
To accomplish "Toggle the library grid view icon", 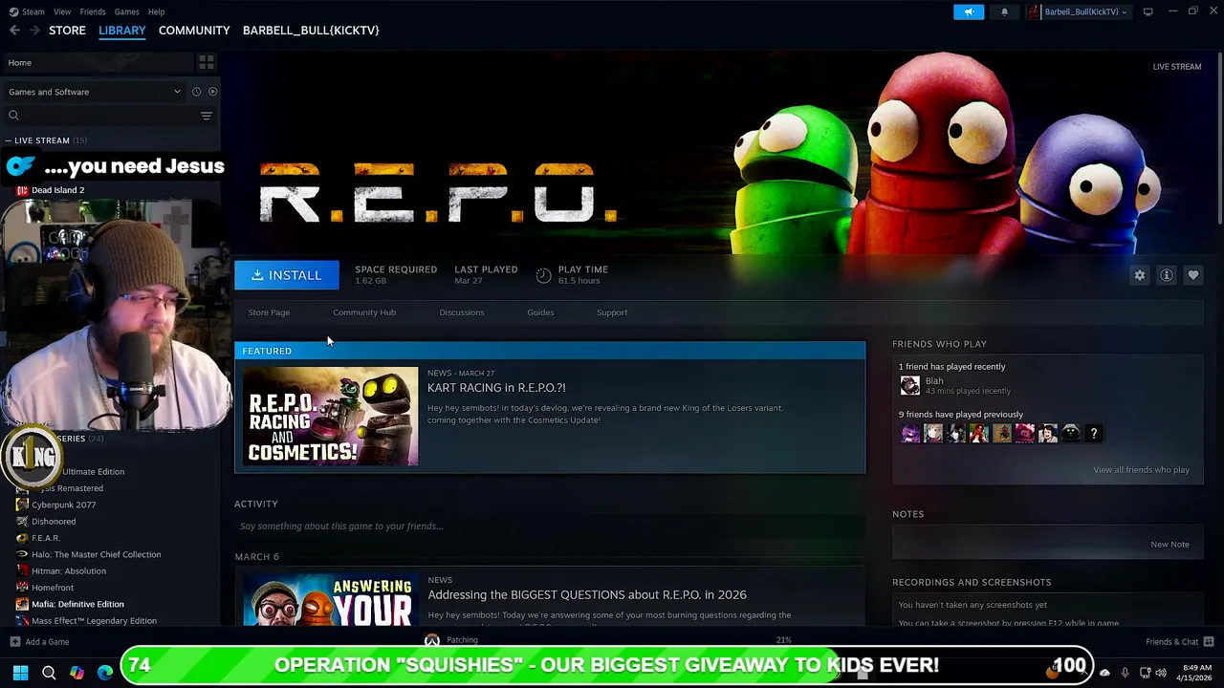I will [x=207, y=62].
